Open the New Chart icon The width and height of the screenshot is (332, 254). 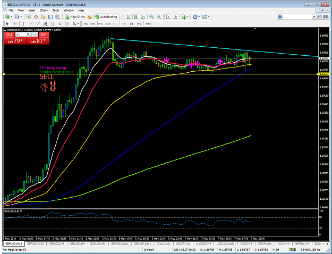coord(7,16)
